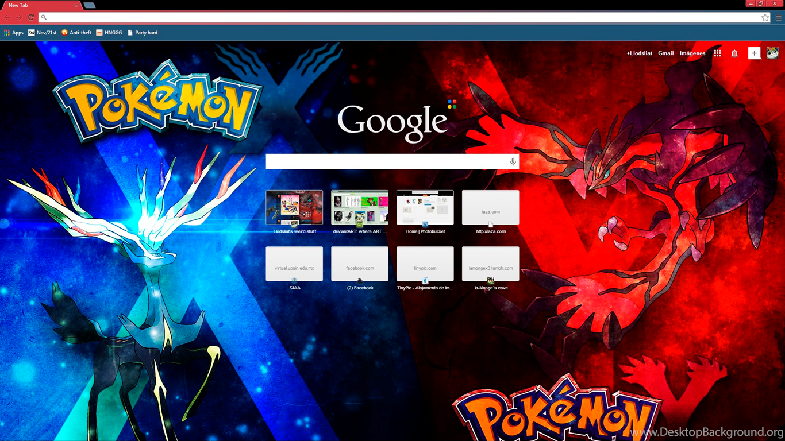785x441 pixels.
Task: Open the Party hard bookmark
Action: pos(143,33)
